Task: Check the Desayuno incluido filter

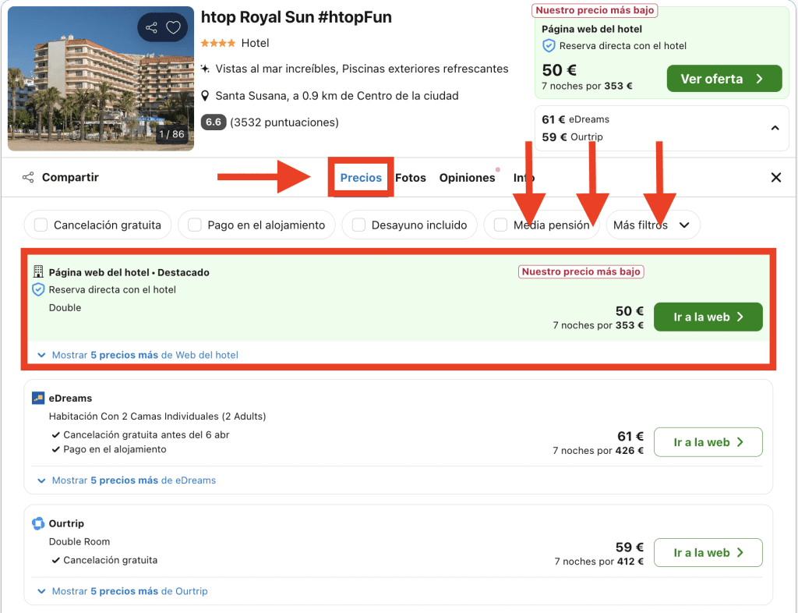Action: coord(358,225)
